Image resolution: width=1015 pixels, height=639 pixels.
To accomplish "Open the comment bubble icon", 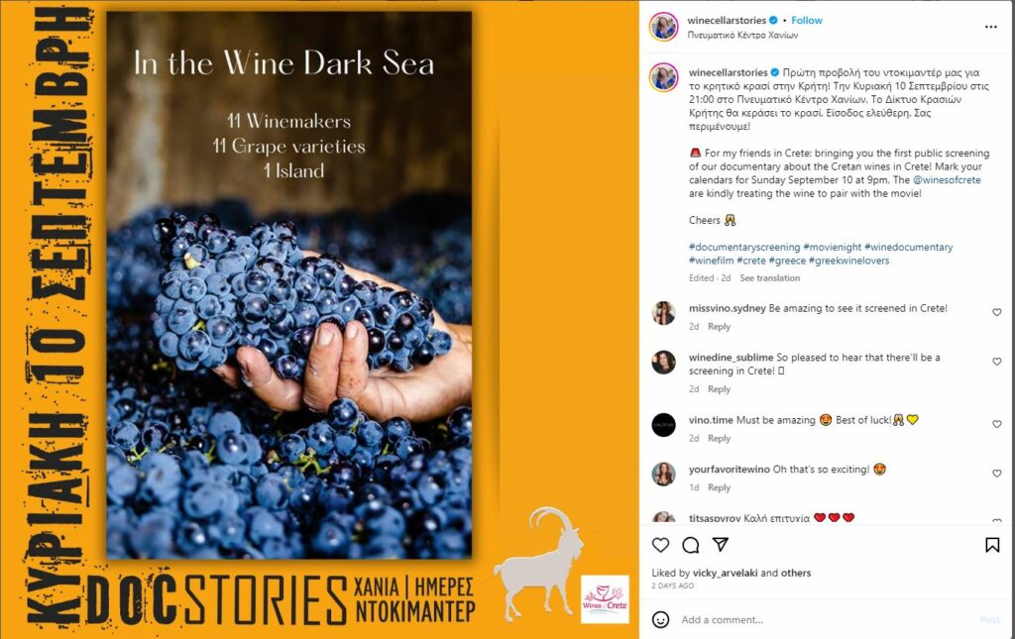I will (691, 545).
